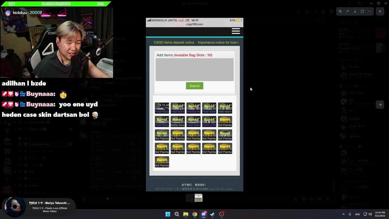The image size is (389, 219).
Task: Expand the system tray hidden icons chevron
Action: coord(343,214)
